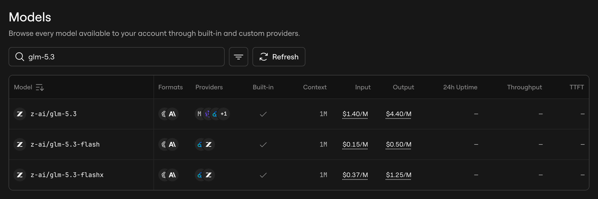Click the Throughput column header
This screenshot has height=199, width=598.
tap(524, 87)
